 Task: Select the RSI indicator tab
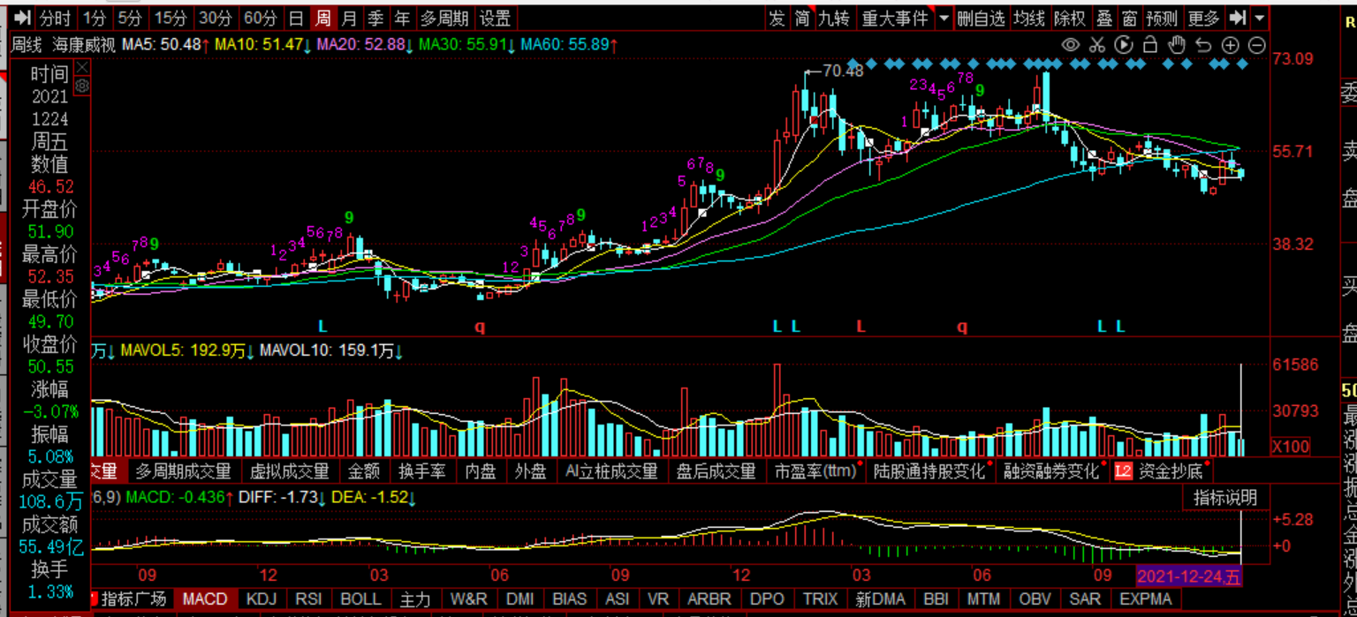point(308,599)
